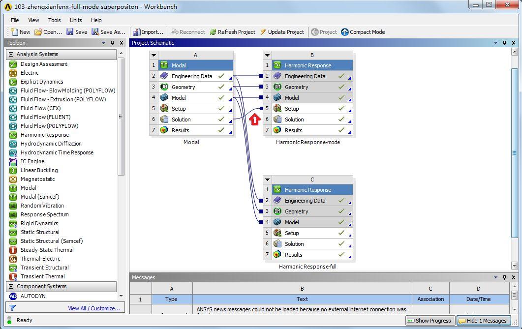Open the Project Schematic panel dropdown arrow
The height and width of the screenshot is (329, 522).
pos(496,43)
